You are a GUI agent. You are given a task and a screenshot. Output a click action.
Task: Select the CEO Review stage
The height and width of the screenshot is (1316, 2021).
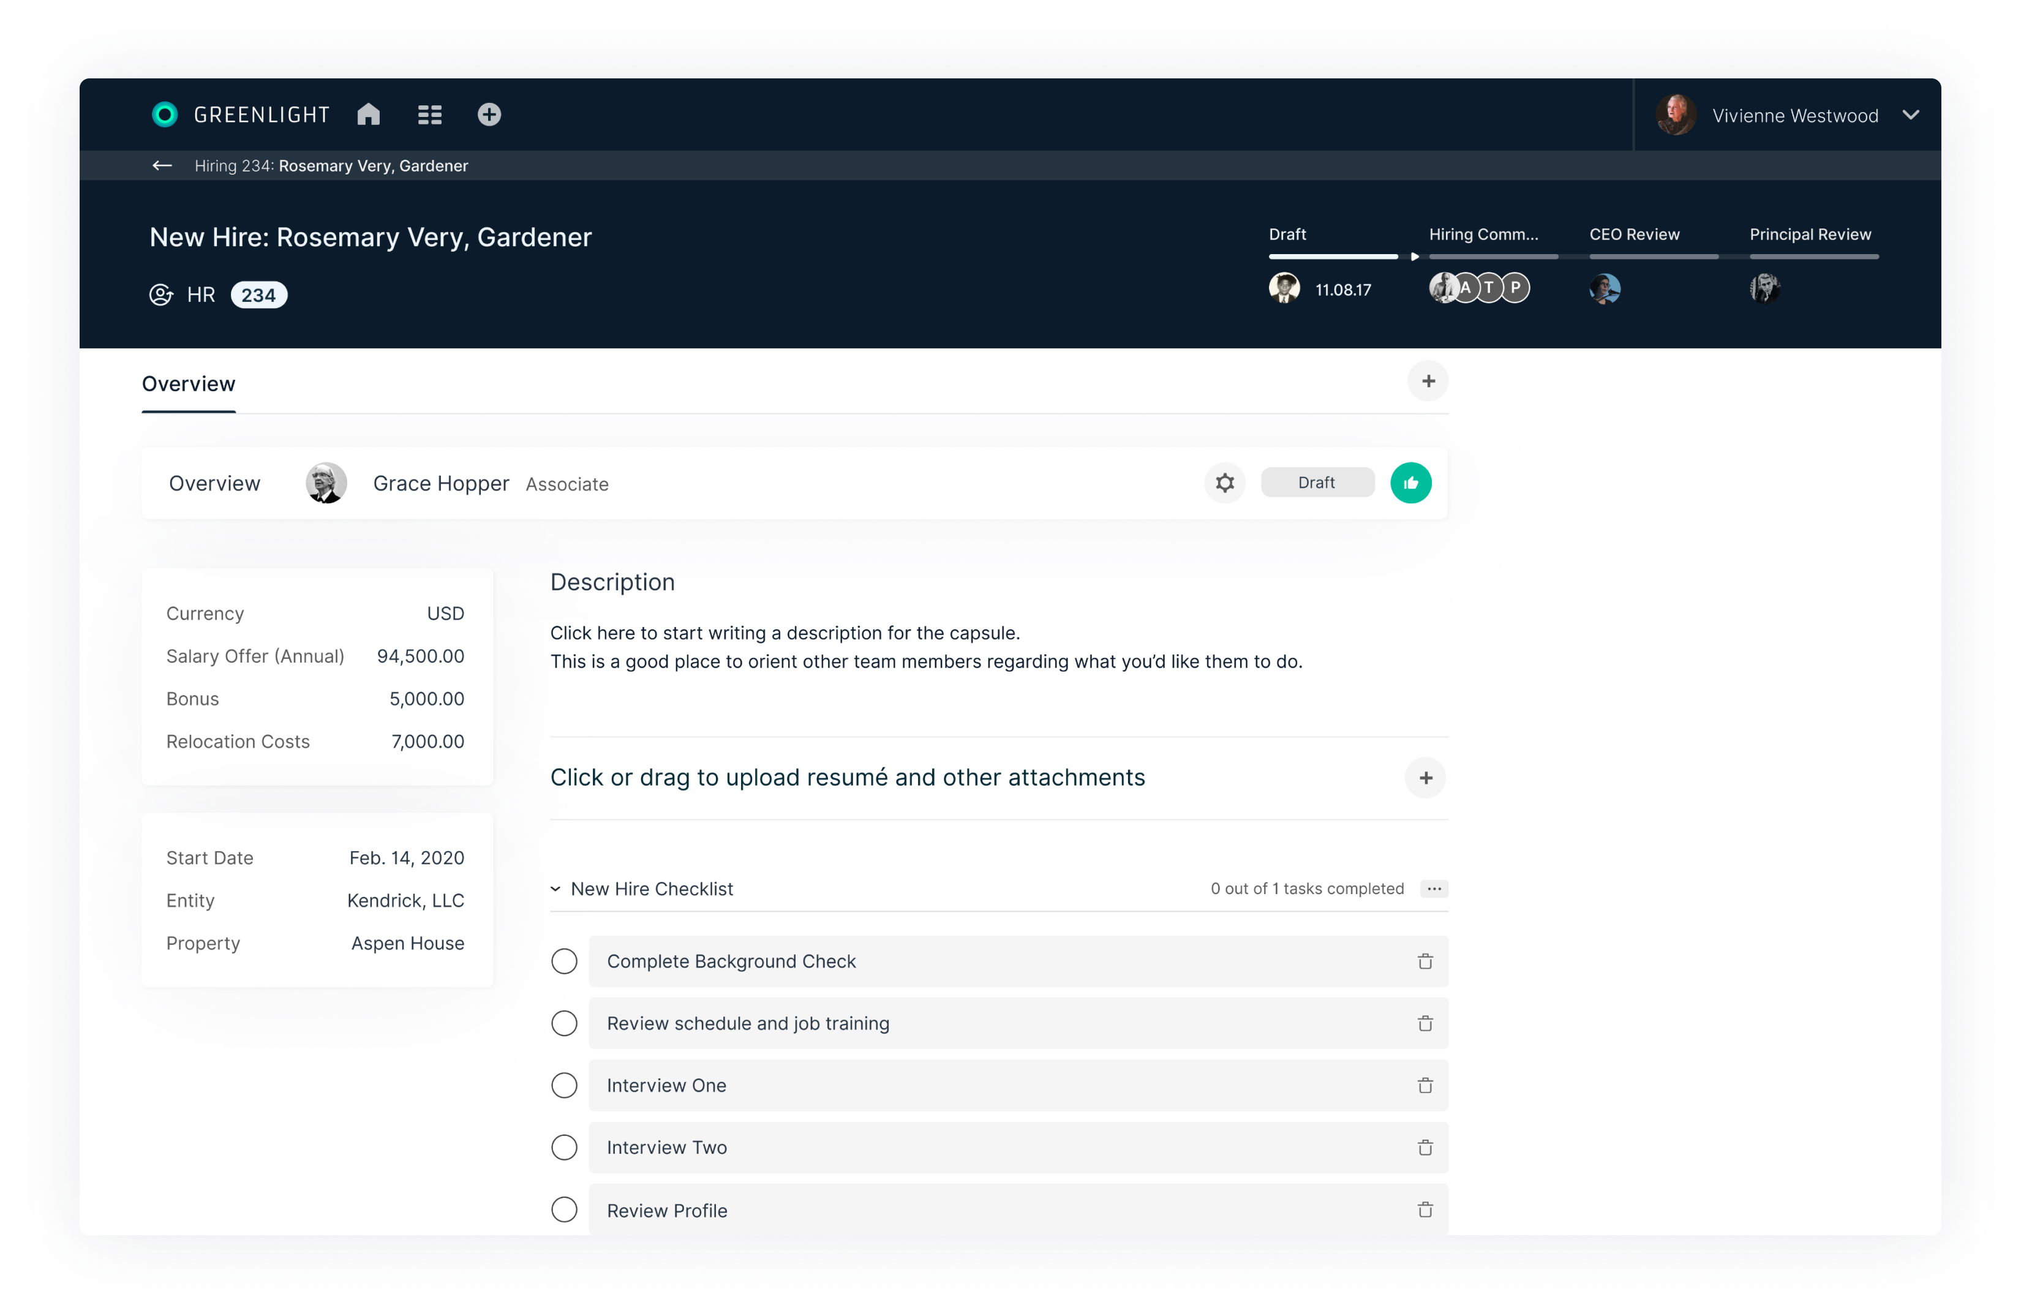1635,235
